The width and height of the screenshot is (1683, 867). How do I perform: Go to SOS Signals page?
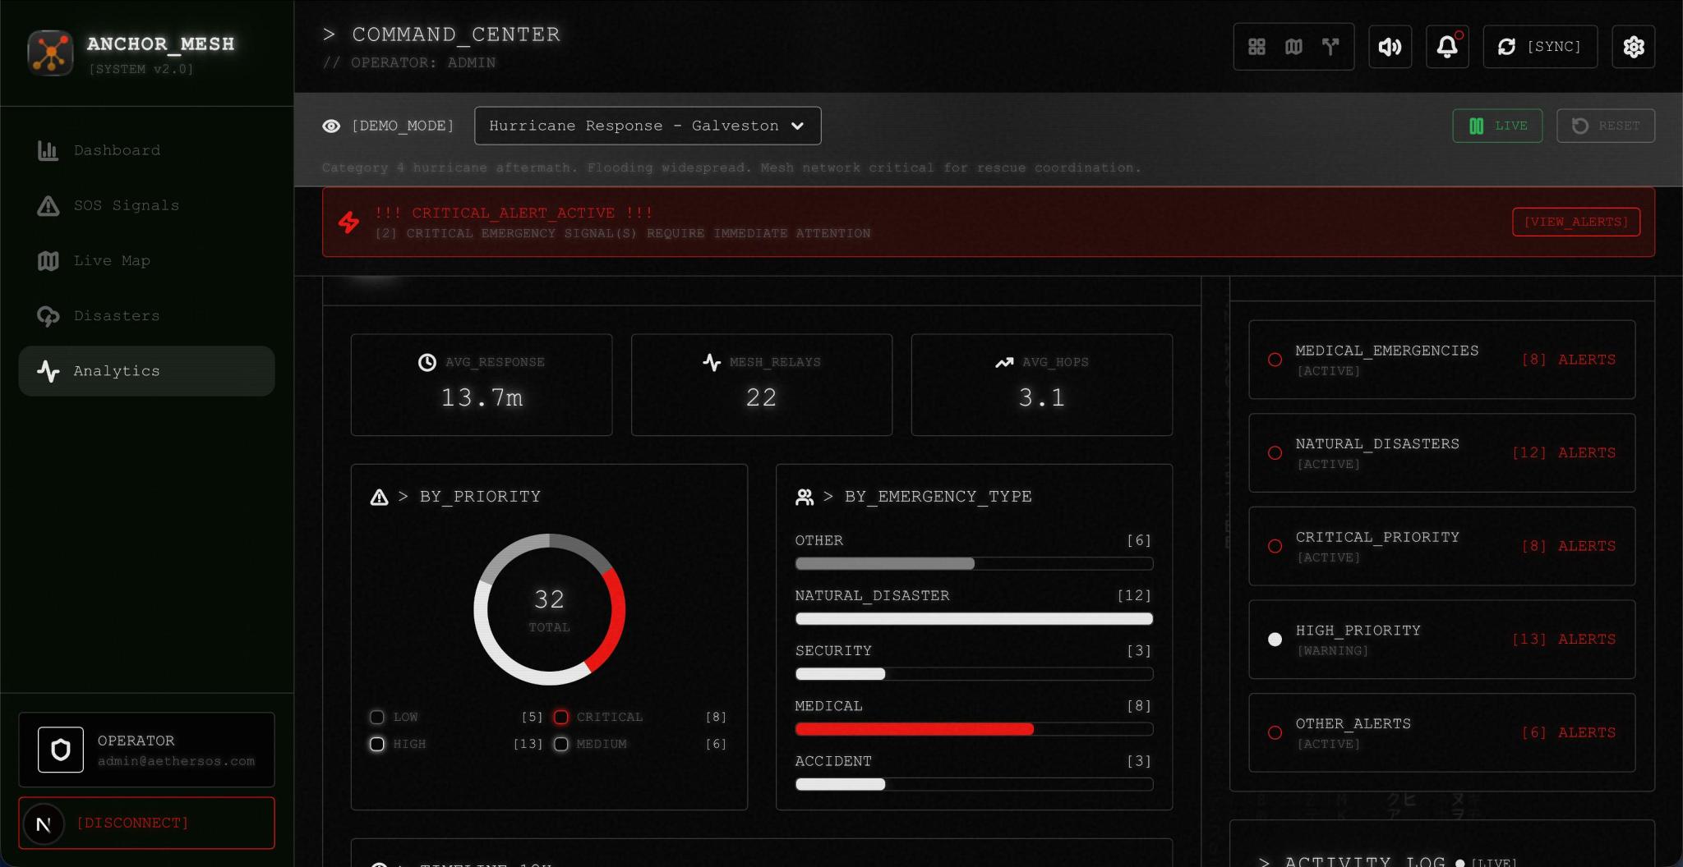[x=146, y=205]
